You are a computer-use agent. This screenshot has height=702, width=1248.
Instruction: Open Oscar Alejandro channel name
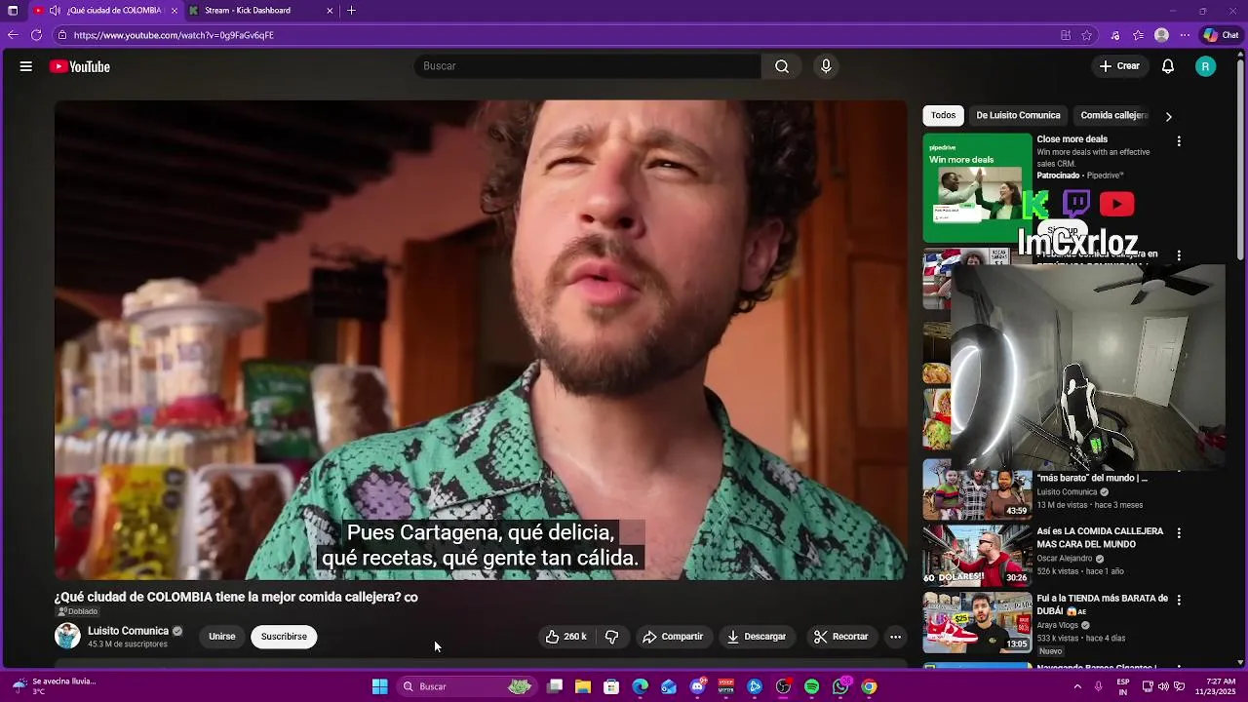click(1064, 559)
